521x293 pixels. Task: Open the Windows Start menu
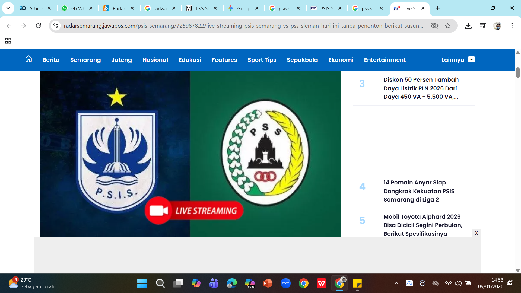[142, 284]
